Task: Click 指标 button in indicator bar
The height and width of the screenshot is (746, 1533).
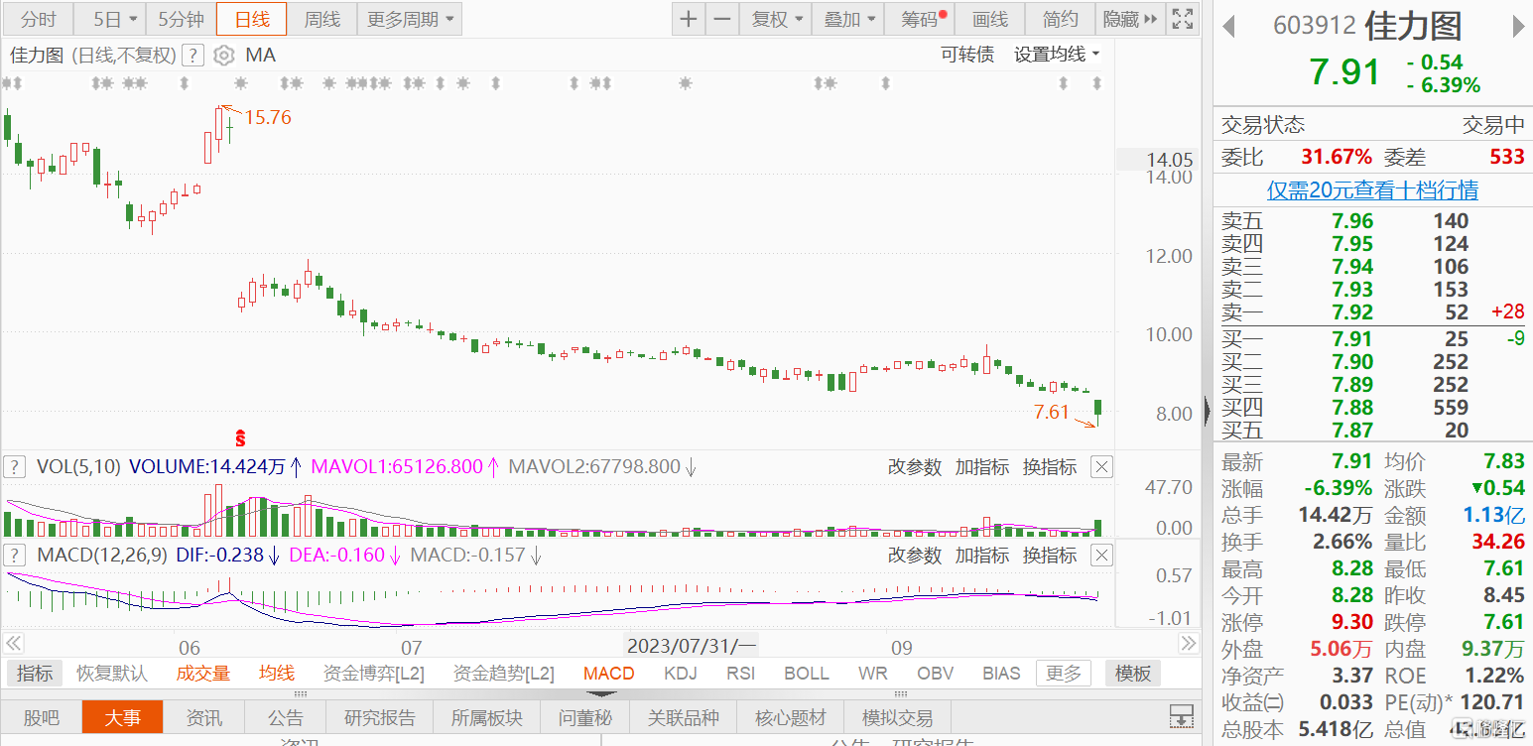Action: pos(35,674)
